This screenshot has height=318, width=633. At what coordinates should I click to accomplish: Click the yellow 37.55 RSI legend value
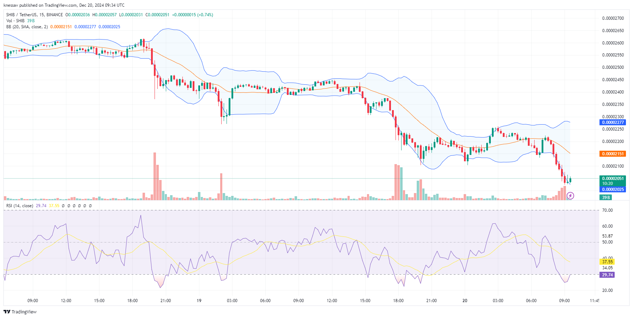(54, 206)
